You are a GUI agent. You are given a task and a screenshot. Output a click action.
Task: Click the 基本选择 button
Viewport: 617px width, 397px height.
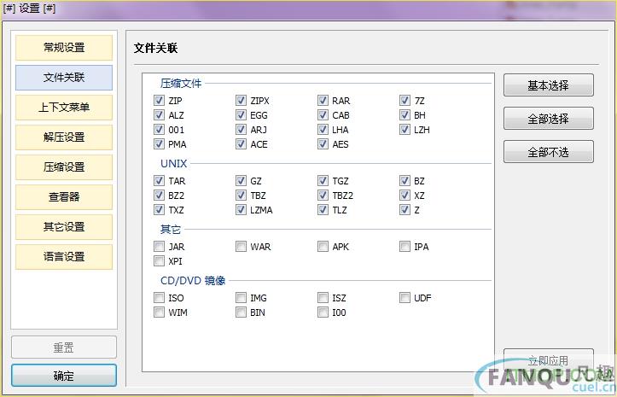point(548,85)
